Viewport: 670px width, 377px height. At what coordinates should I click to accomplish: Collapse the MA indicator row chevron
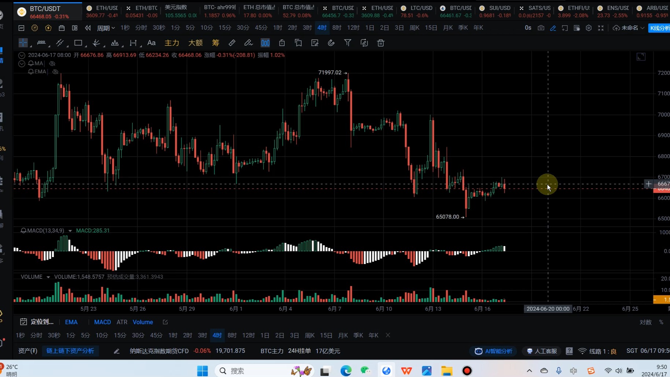pyautogui.click(x=22, y=63)
